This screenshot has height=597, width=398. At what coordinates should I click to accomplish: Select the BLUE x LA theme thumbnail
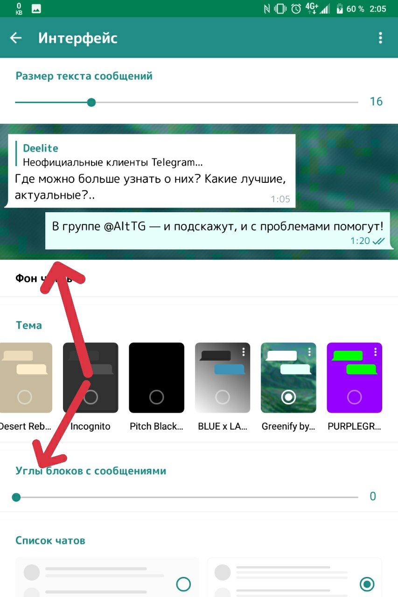pyautogui.click(x=223, y=378)
